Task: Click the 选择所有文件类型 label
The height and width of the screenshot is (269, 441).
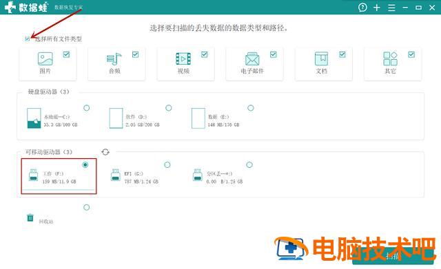Action: pyautogui.click(x=58, y=39)
